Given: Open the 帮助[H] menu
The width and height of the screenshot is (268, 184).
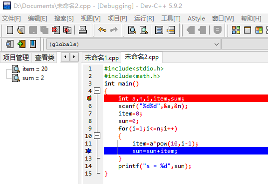Looking at the screenshot, I should pos(251,18).
